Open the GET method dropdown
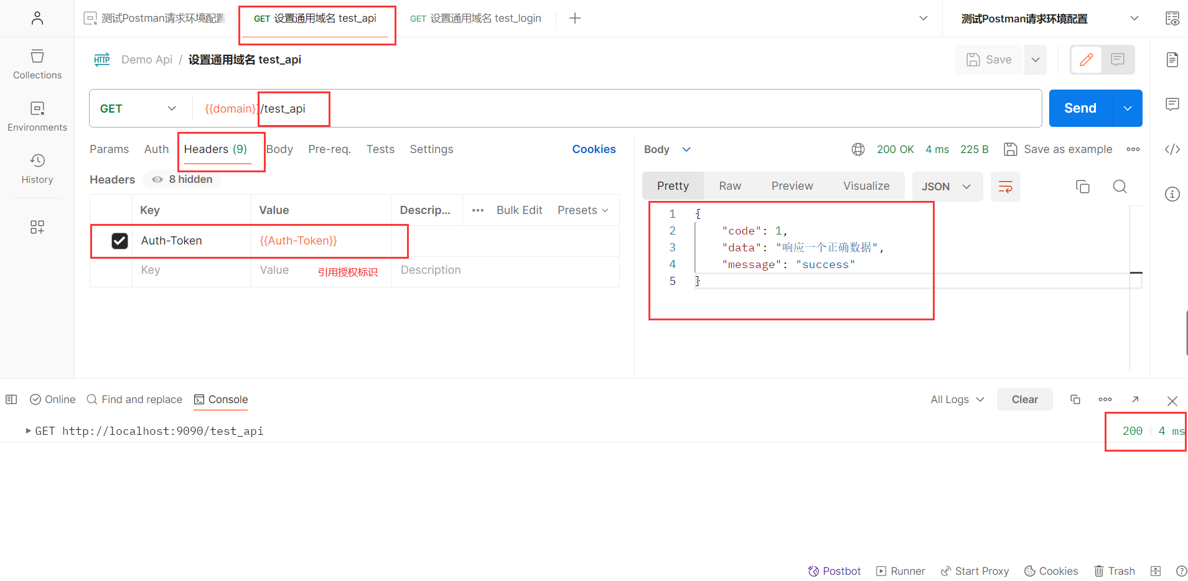The height and width of the screenshot is (581, 1188). click(x=138, y=108)
